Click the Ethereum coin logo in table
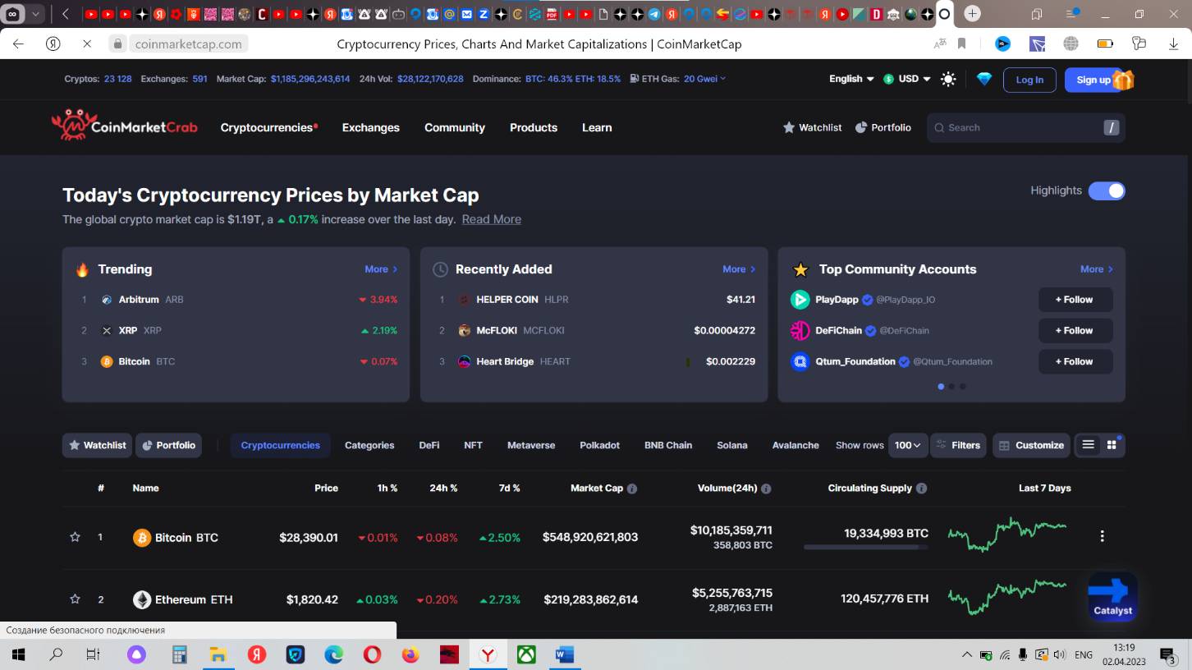Image resolution: width=1192 pixels, height=670 pixels. (142, 600)
